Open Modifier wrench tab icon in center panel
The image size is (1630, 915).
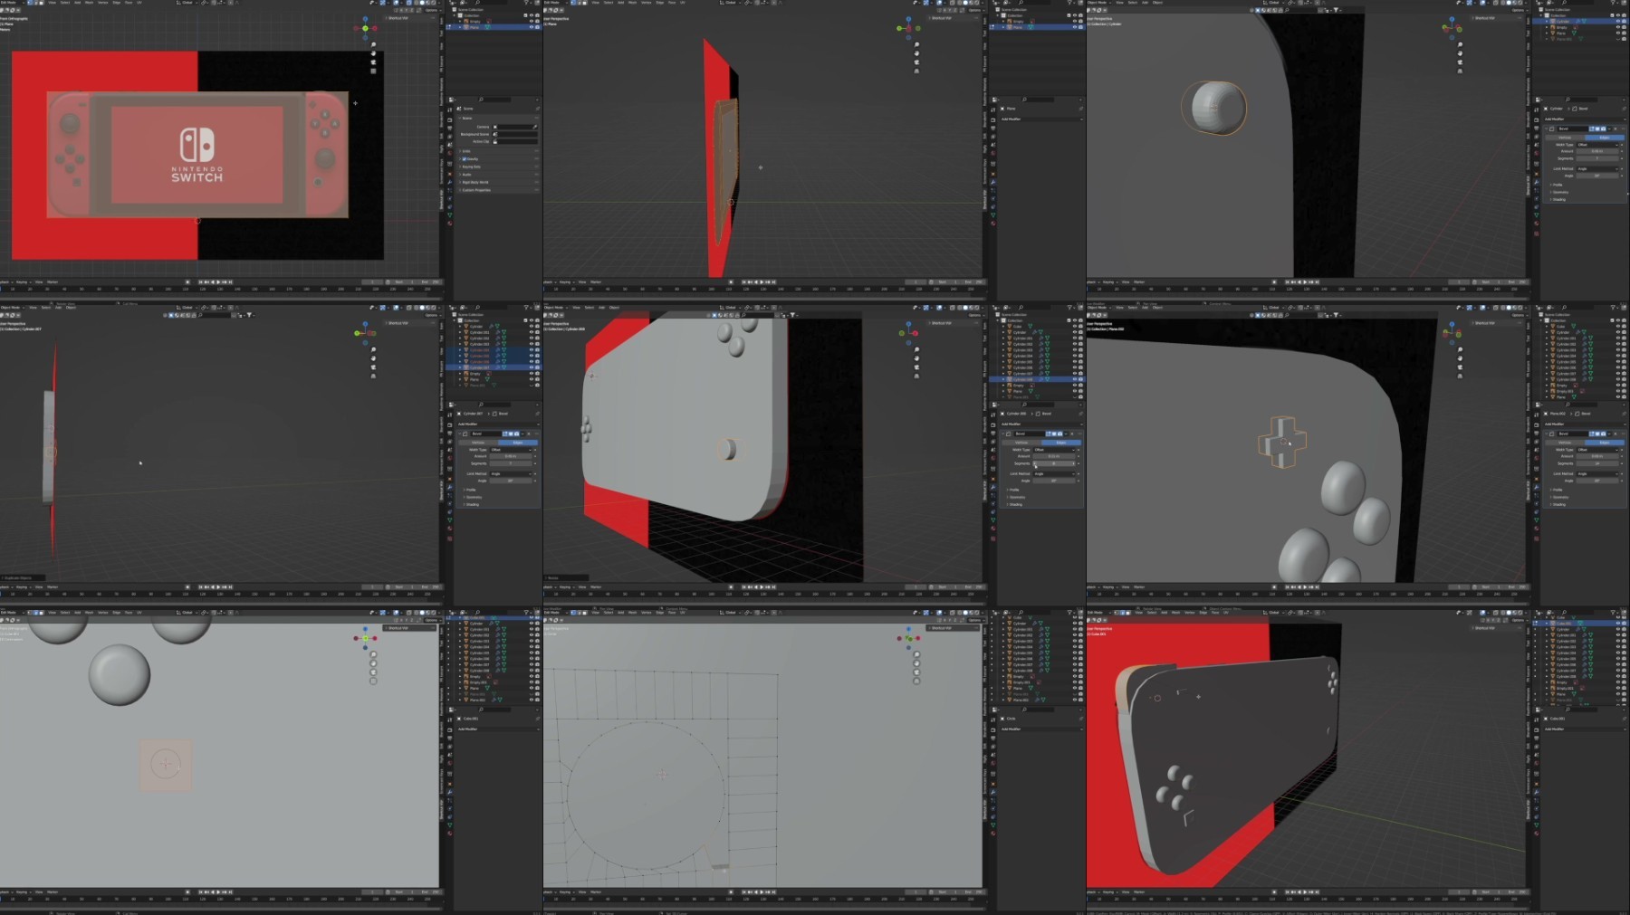(x=993, y=487)
